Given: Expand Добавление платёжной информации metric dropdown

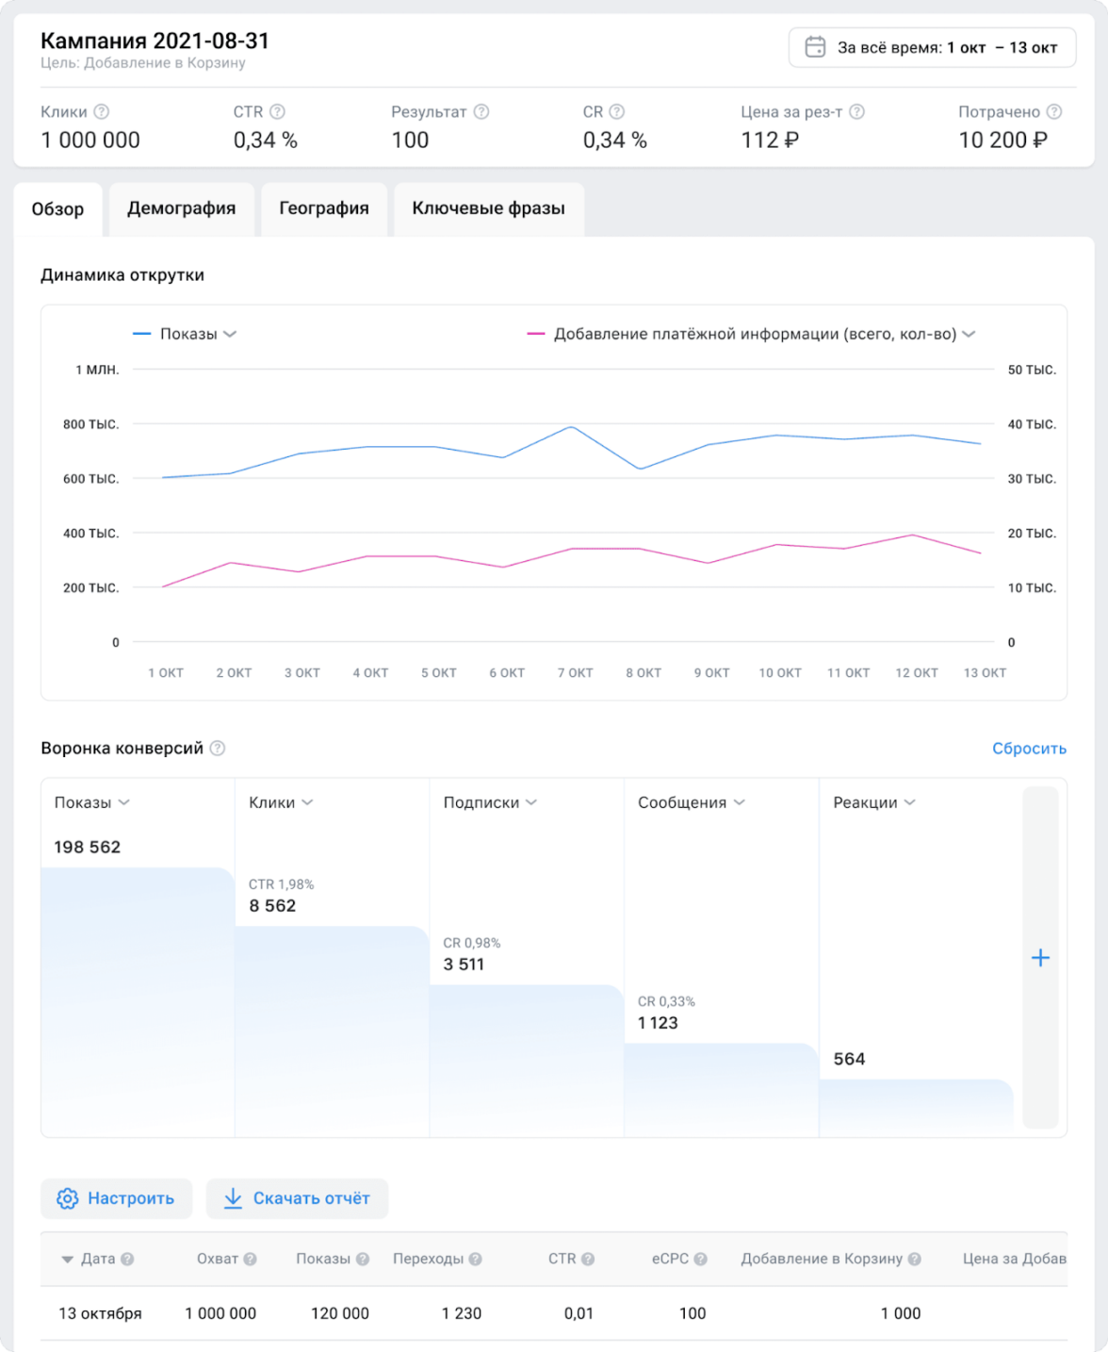Looking at the screenshot, I should (969, 334).
